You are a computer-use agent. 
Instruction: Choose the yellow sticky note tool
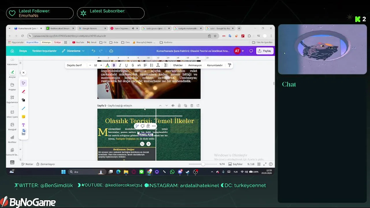coord(23,117)
